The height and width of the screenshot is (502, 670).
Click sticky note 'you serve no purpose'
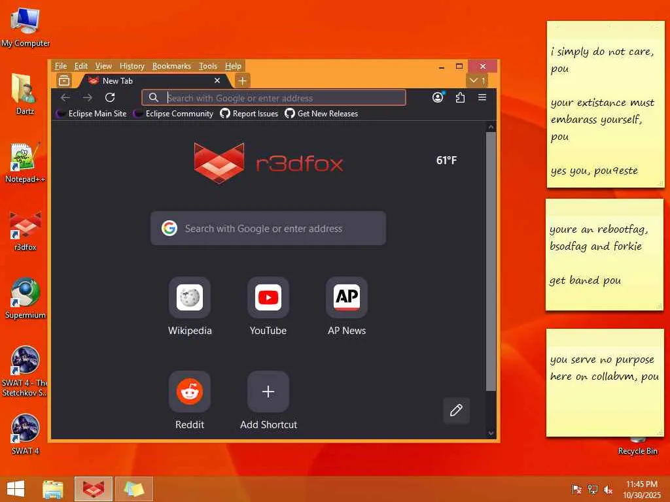pyautogui.click(x=605, y=383)
